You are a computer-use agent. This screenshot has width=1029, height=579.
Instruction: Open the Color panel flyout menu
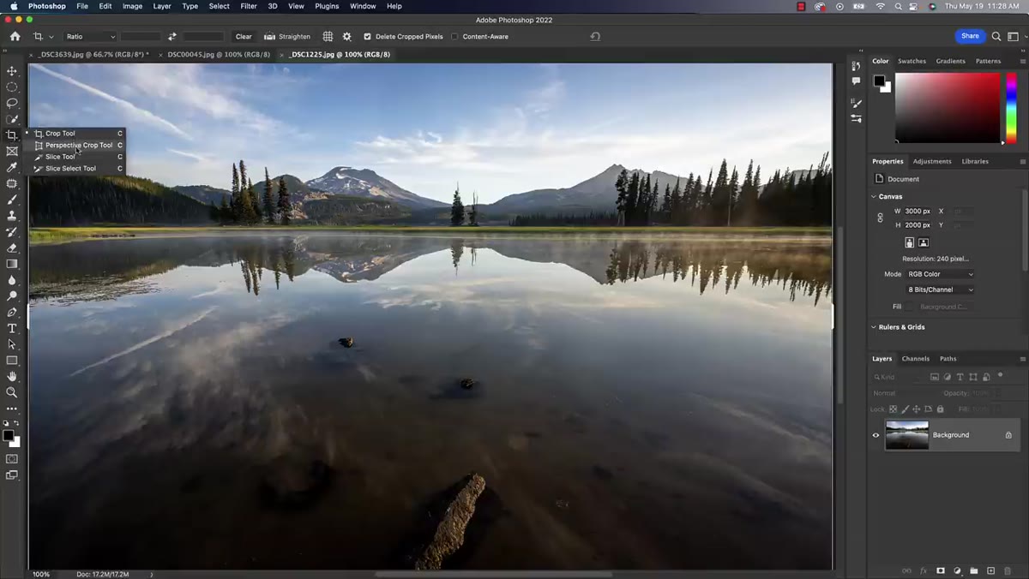coord(1022,62)
